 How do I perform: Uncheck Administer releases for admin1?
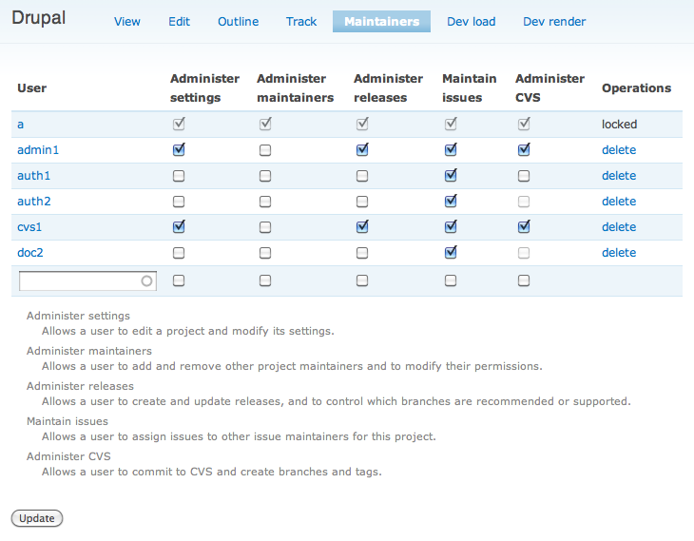pos(362,150)
